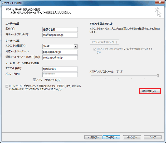Image resolution: width=166 pixels, height=143 pixels.
Task: Open help with the ヘルプ button
Action: coord(153,137)
